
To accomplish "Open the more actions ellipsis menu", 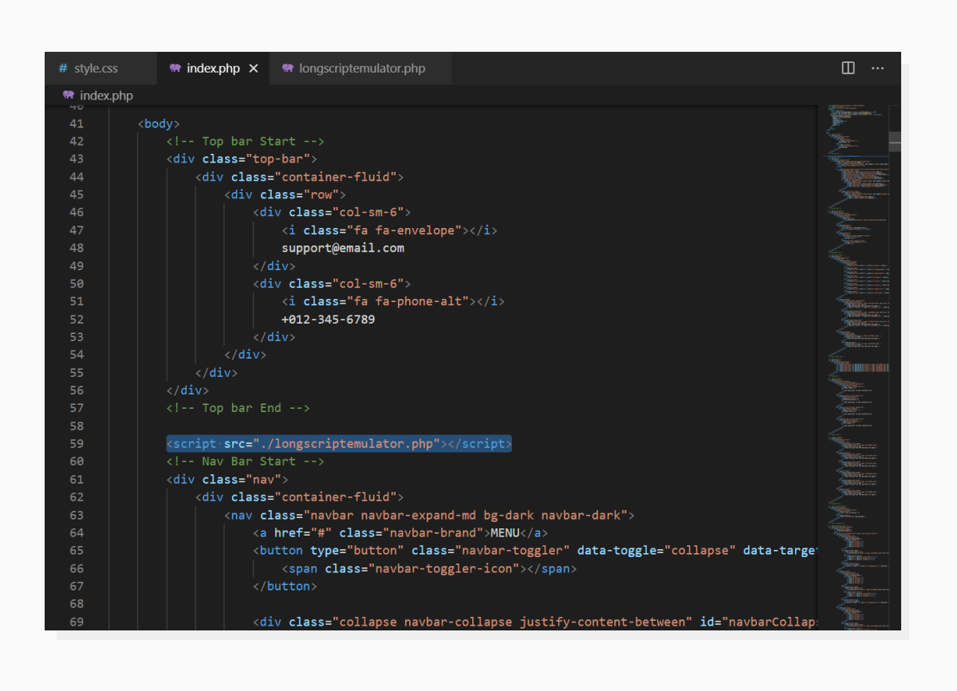I will click(877, 69).
